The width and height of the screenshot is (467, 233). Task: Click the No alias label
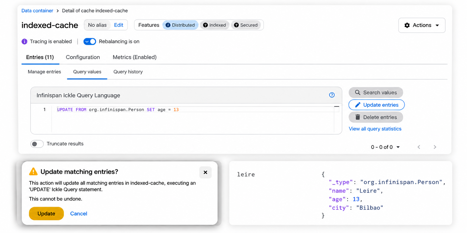click(97, 25)
